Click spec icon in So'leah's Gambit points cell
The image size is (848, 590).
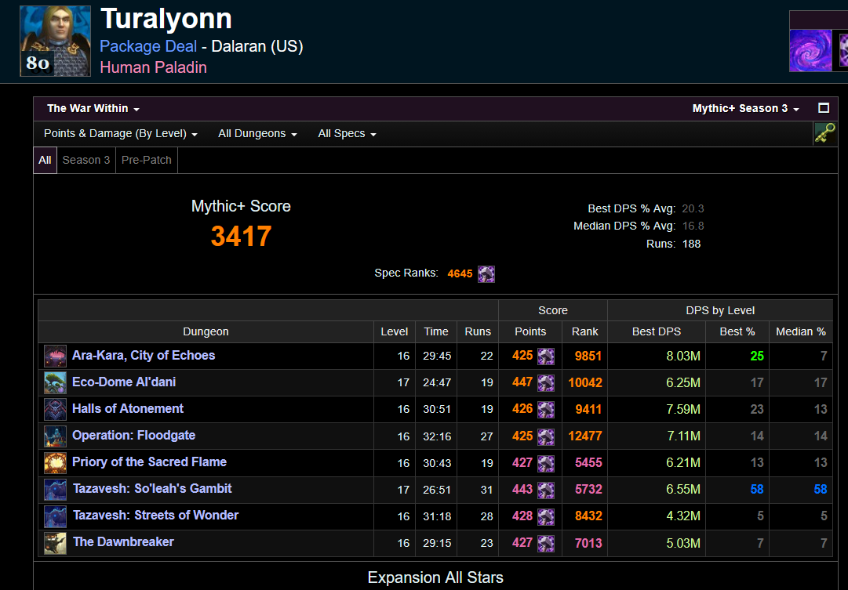pos(546,489)
